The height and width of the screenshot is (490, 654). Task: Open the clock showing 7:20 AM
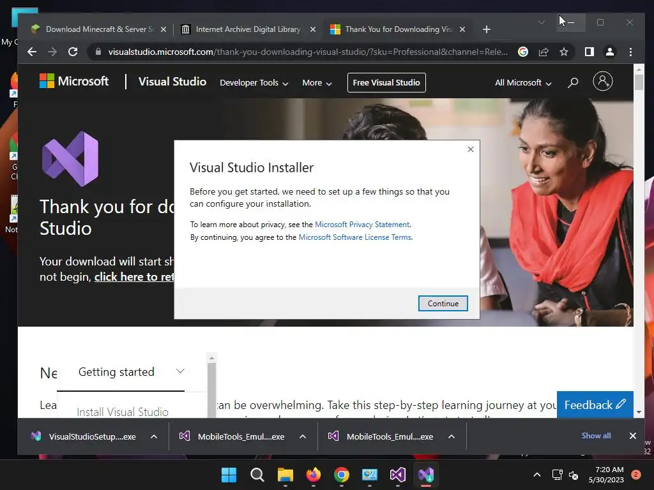coord(606,475)
